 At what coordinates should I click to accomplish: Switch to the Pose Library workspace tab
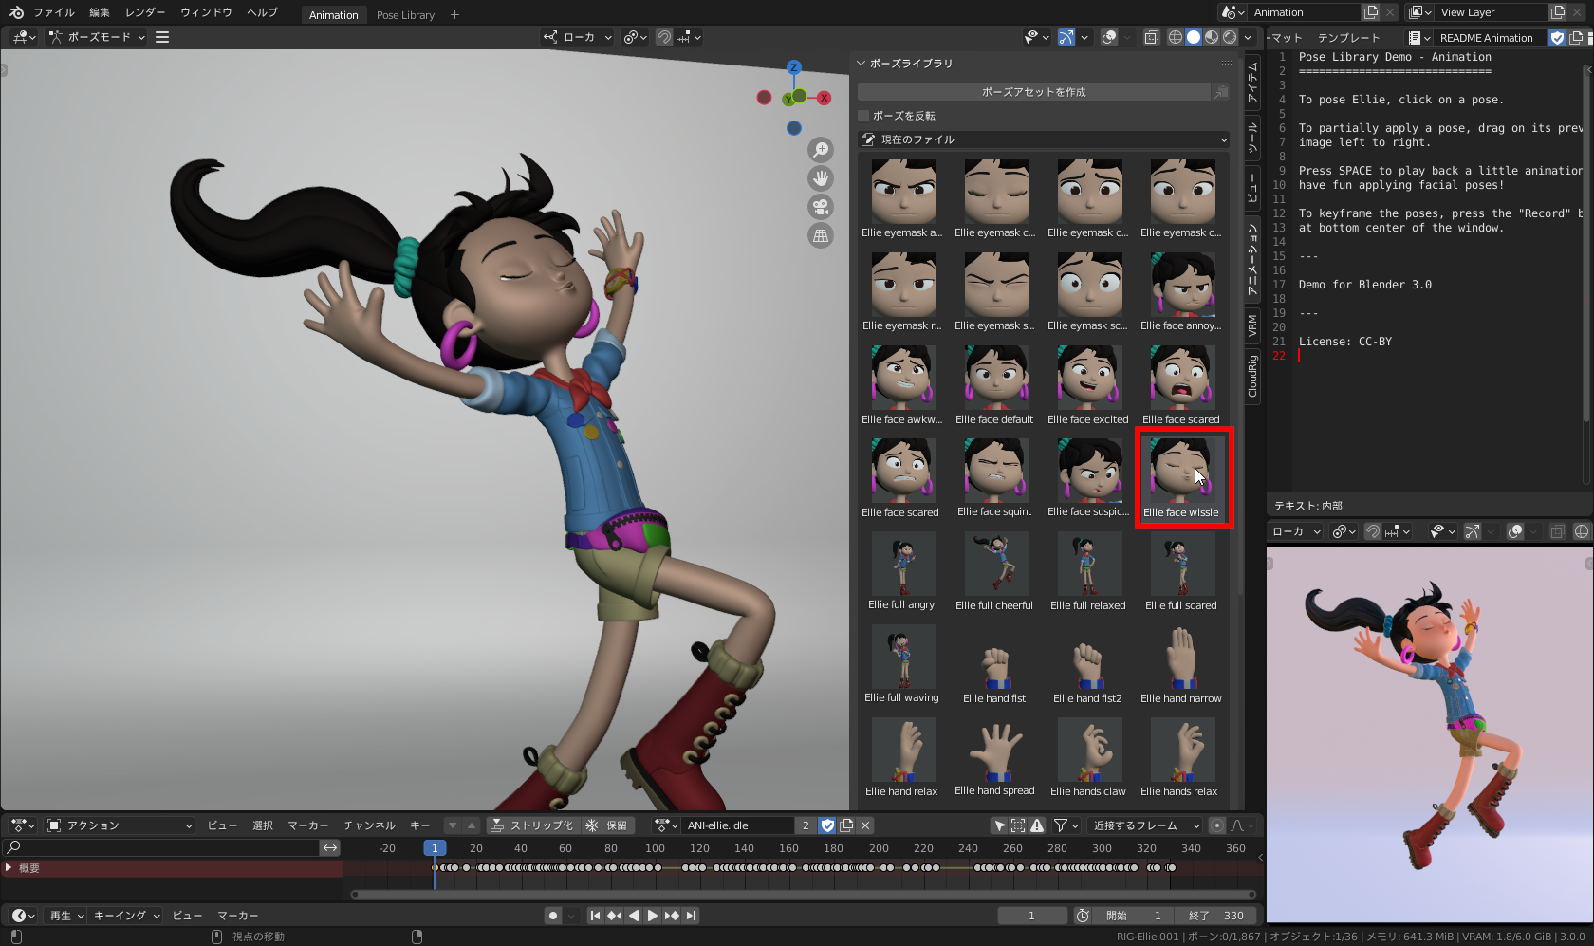(x=405, y=15)
